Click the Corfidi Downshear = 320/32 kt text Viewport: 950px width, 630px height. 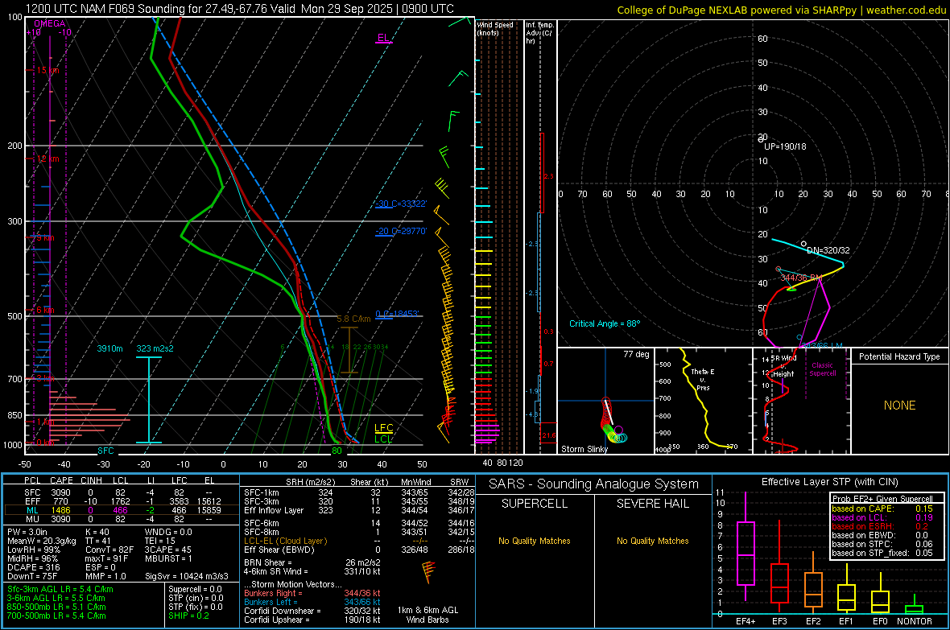click(x=312, y=611)
